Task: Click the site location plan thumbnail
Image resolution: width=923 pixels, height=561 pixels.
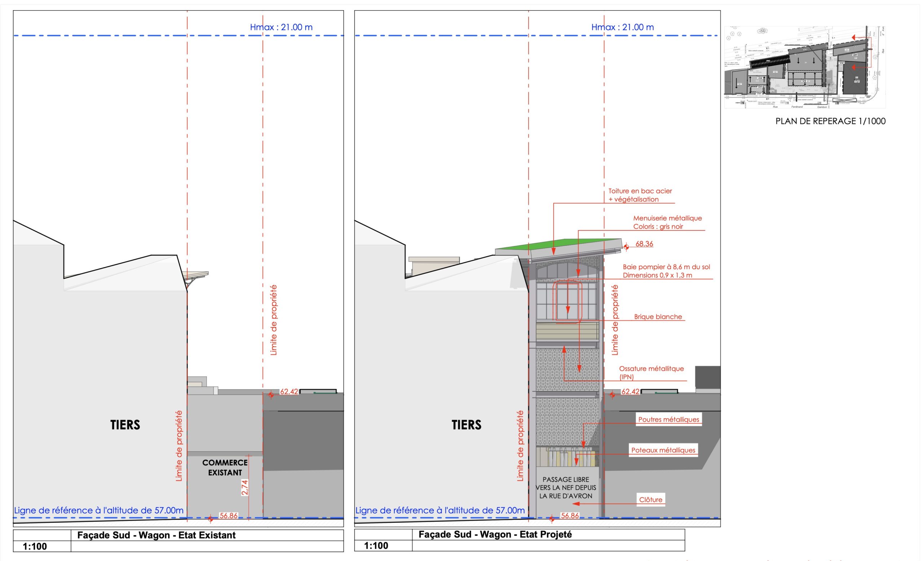Action: point(805,67)
